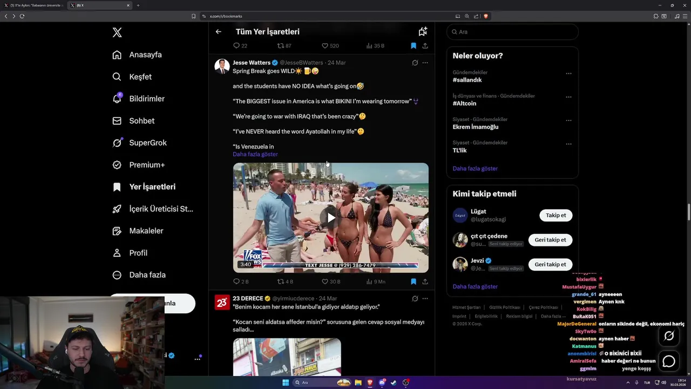Like Jesse Watters tweet (30 B)
Image resolution: width=691 pixels, height=389 pixels.
pyautogui.click(x=325, y=281)
